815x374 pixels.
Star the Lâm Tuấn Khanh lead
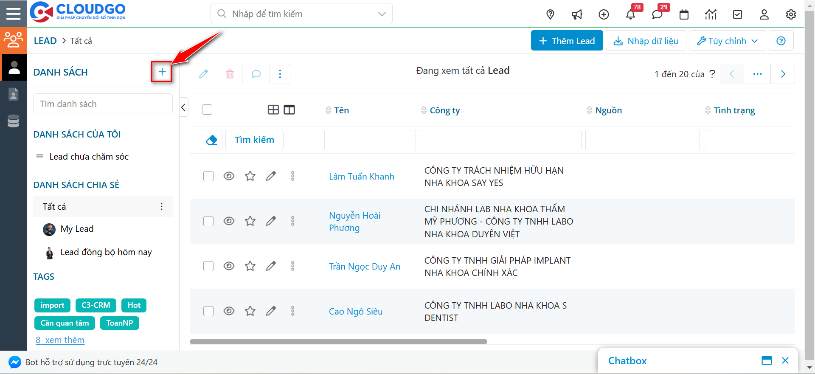(x=250, y=176)
